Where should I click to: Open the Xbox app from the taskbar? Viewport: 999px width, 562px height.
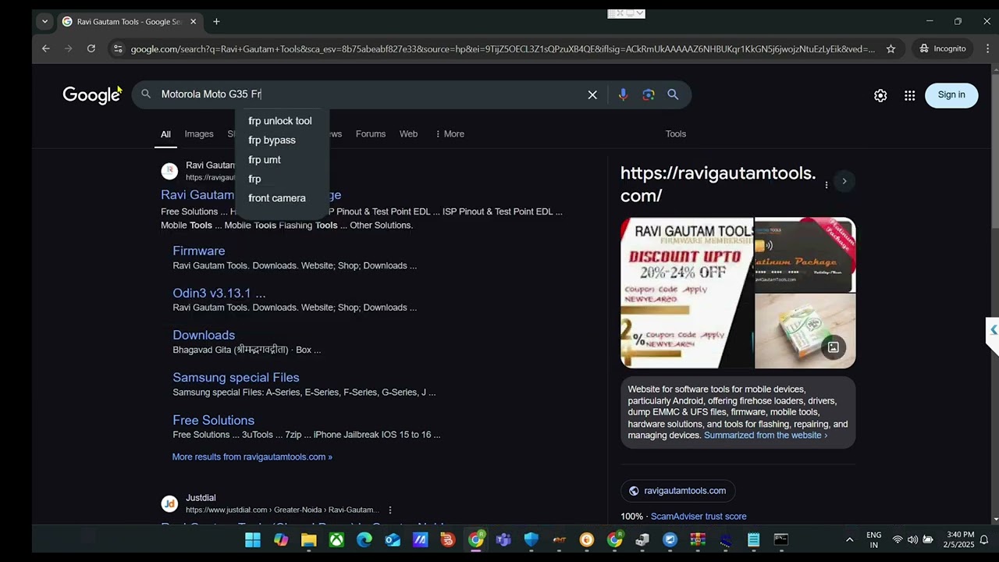[x=336, y=539]
